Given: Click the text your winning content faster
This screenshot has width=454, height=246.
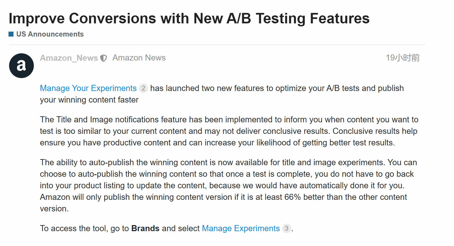Looking at the screenshot, I should (x=89, y=100).
